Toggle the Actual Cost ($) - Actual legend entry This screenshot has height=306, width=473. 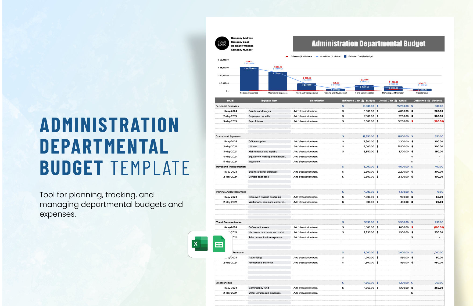click(x=328, y=56)
